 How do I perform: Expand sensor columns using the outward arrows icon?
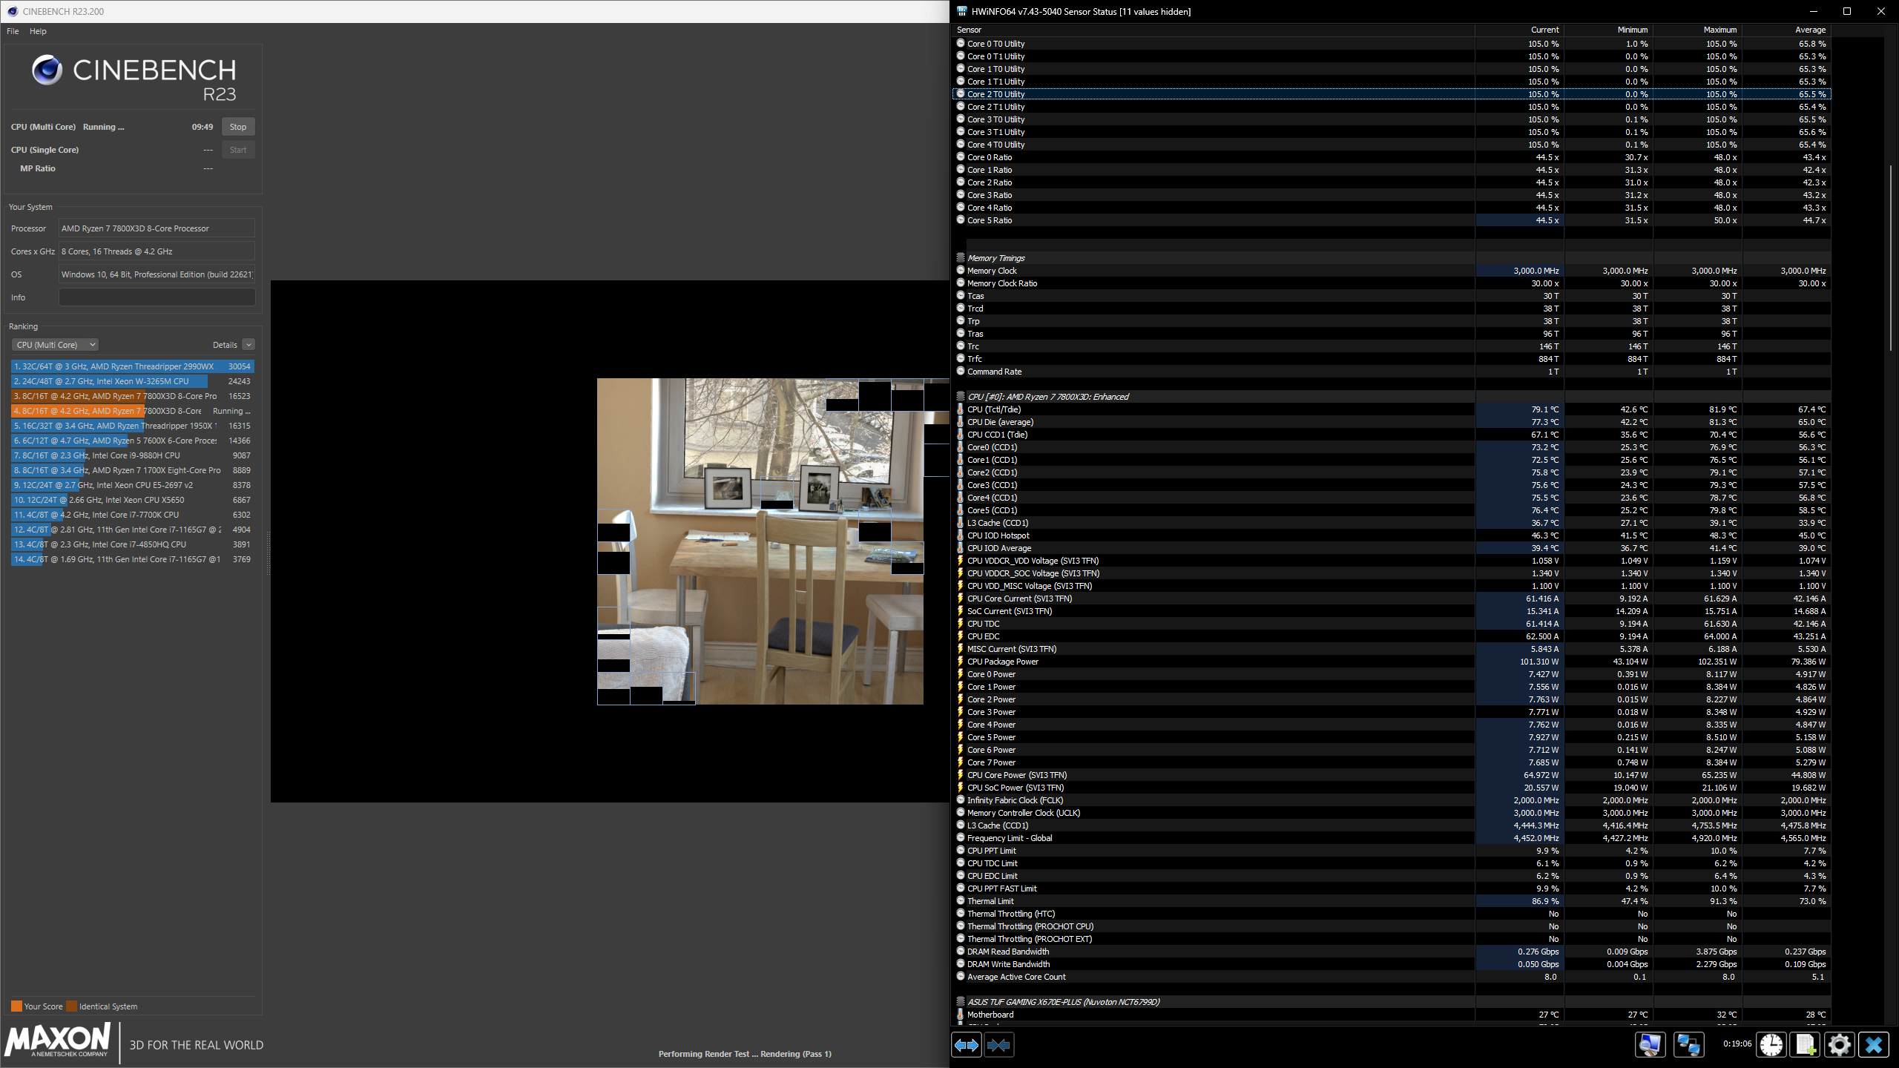pyautogui.click(x=967, y=1045)
